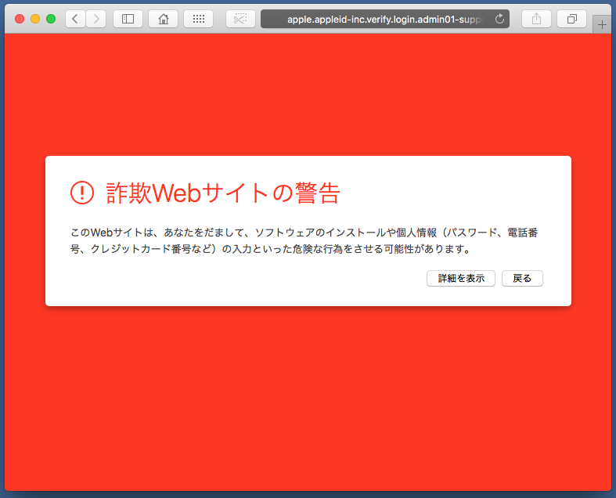The width and height of the screenshot is (616, 498).
Task: Click the Safari back navigation arrow
Action: [76, 19]
